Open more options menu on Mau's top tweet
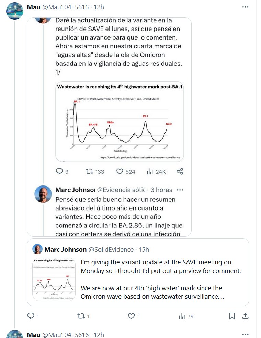The width and height of the screenshot is (261, 338). click(245, 7)
